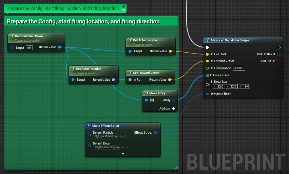Browse to Default Particle asset with magnifier

pyautogui.click(x=124, y=137)
